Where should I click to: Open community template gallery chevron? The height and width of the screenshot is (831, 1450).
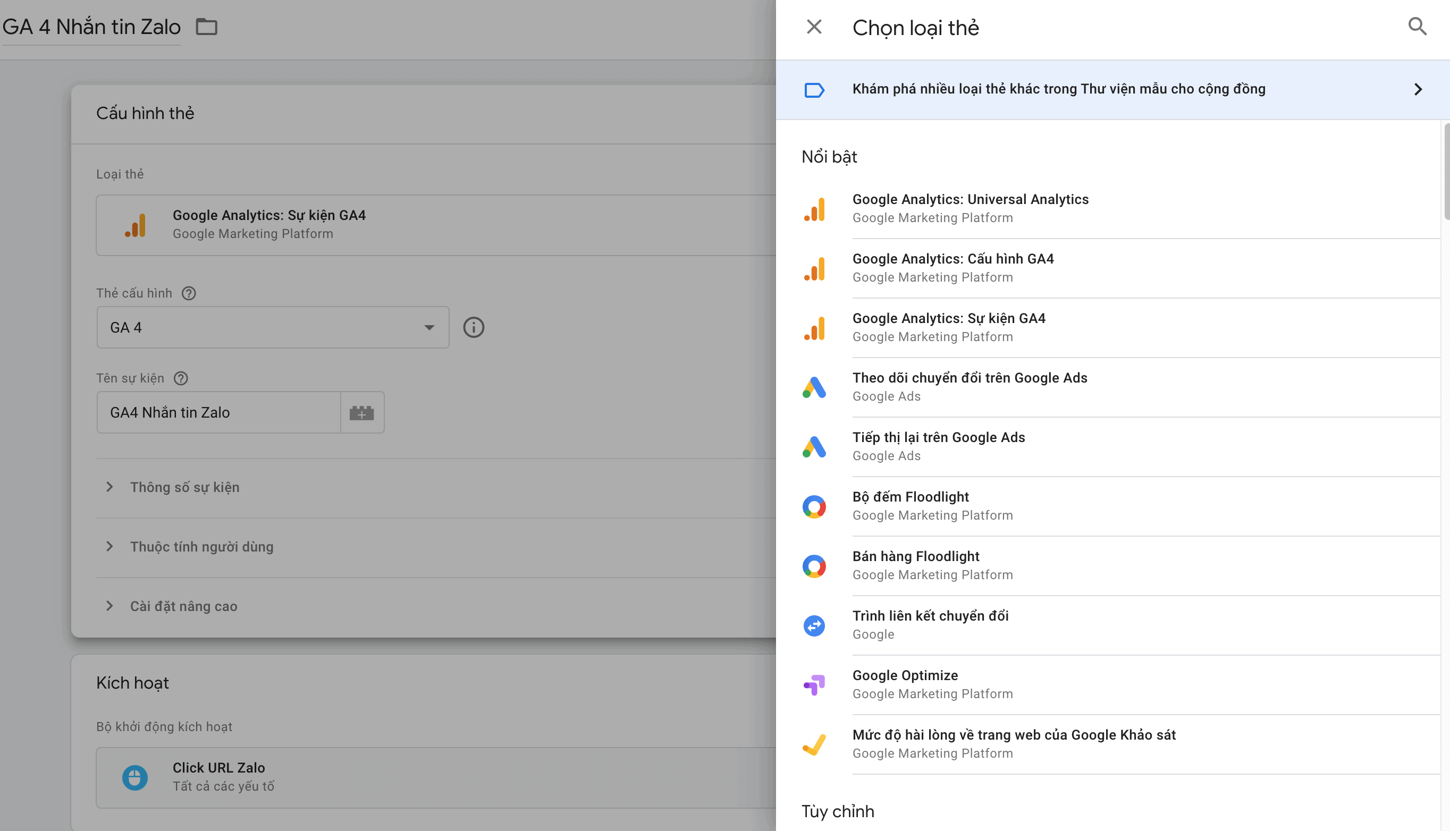pyautogui.click(x=1418, y=90)
